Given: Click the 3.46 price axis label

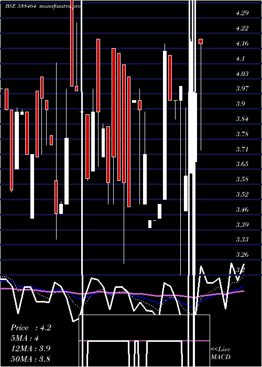Looking at the screenshot, I should pyautogui.click(x=242, y=210).
